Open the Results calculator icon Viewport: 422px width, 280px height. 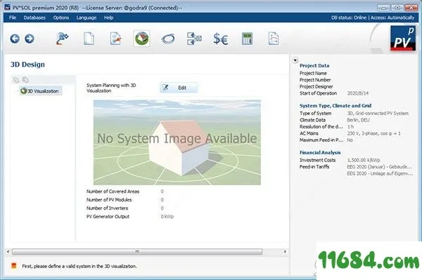[x=247, y=39]
